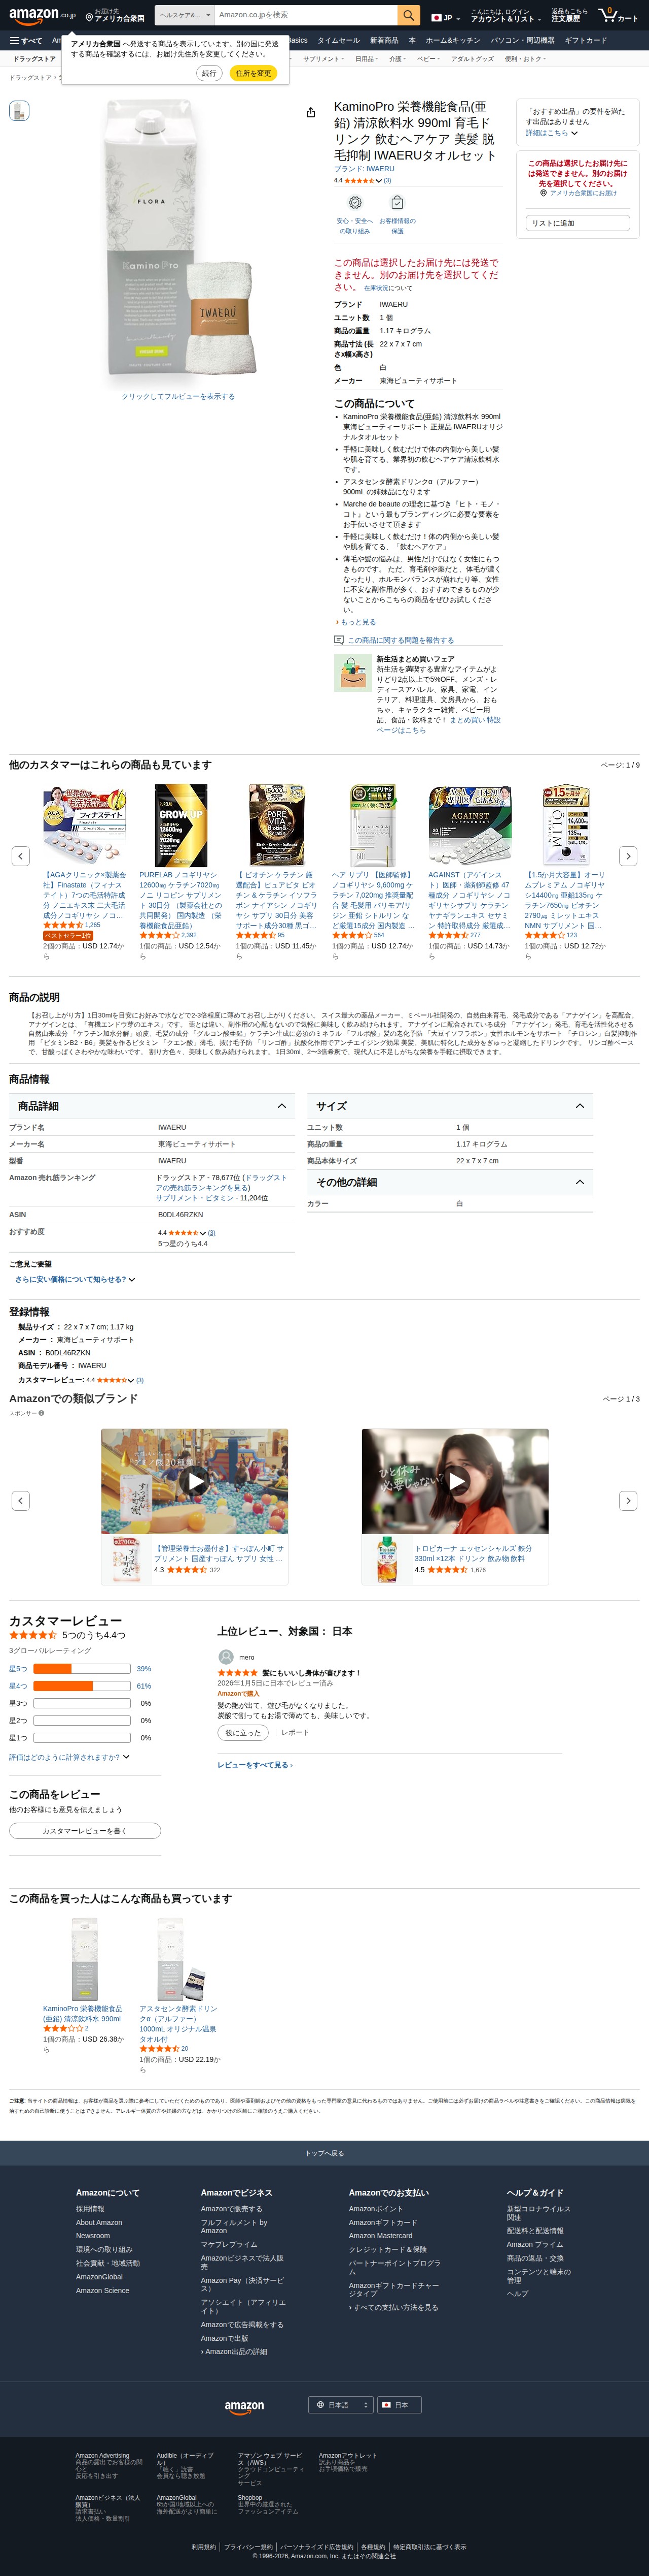Open the 日本語 language dropdown in footer
The image size is (649, 2576).
(341, 2405)
